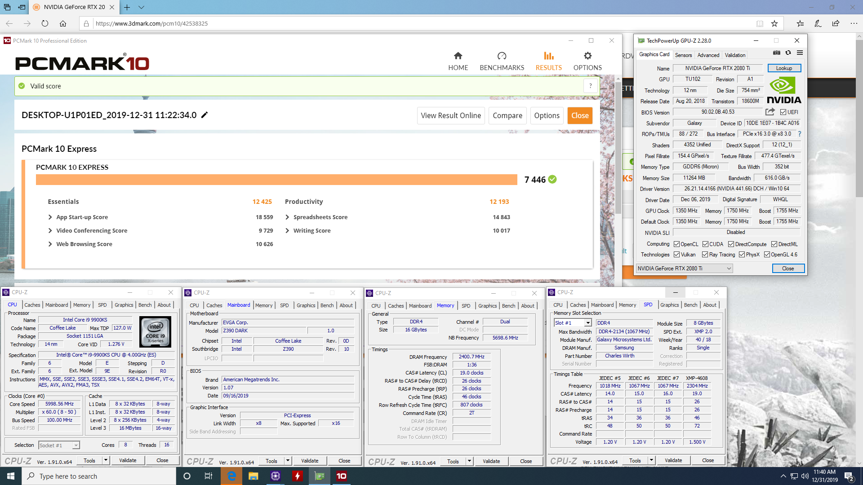Screen dimensions: 863x485
Task: Export GPU BIOS with share arrow icon
Action: 770,112
